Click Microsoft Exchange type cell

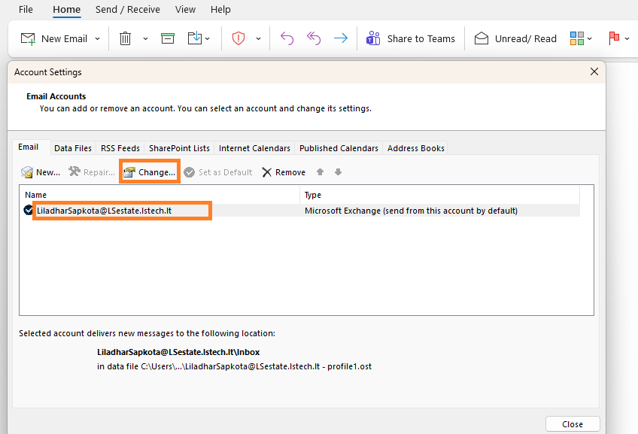click(x=411, y=211)
